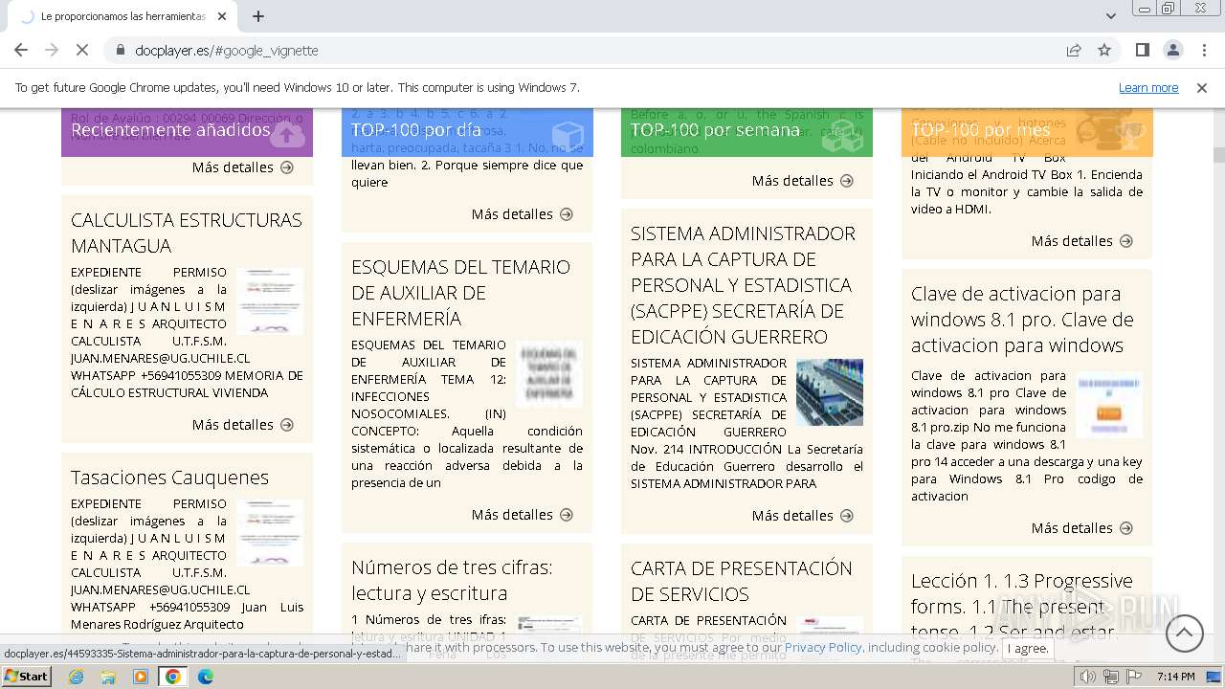This screenshot has height=689, width=1225.
Task: Open Números de tres cifras title
Action: (452, 580)
